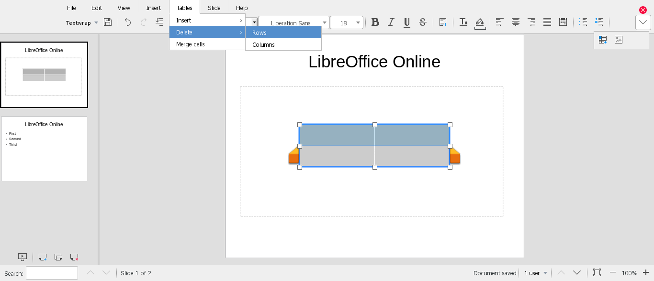Select the second slide thumbnail

[44, 149]
